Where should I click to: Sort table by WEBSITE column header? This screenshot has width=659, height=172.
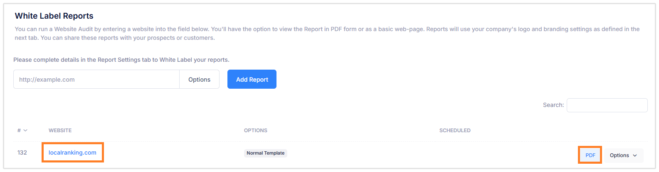[x=60, y=131]
